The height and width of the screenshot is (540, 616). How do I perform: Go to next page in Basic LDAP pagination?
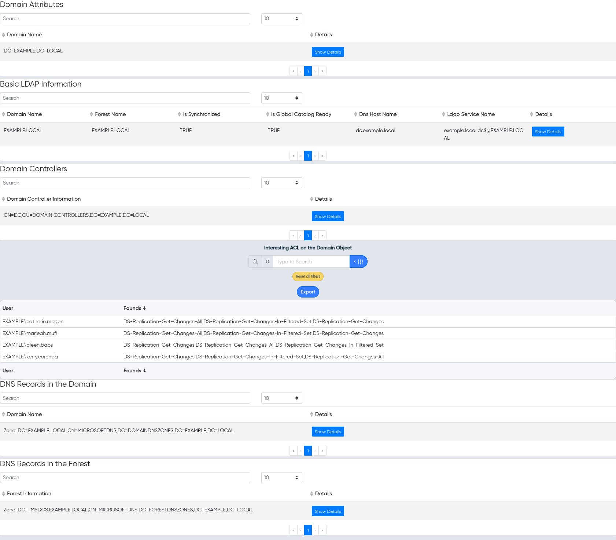tap(315, 156)
